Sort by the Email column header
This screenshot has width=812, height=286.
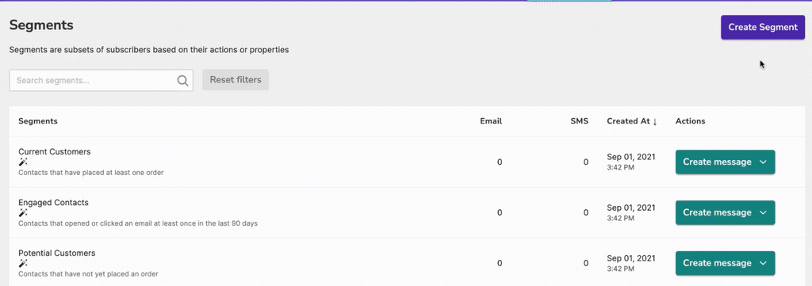pos(491,121)
